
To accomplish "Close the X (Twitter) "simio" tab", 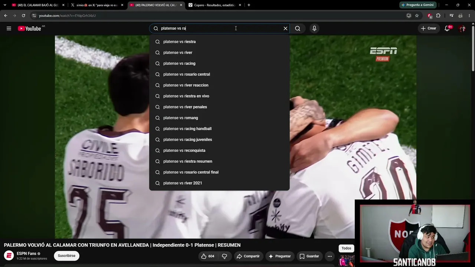I will point(122,5).
